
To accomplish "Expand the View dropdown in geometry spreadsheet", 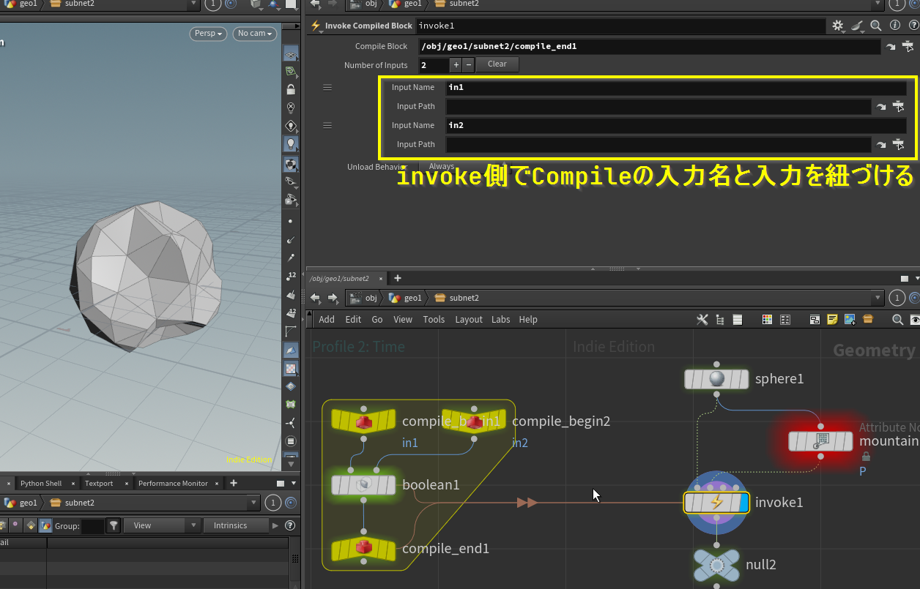I will point(162,525).
